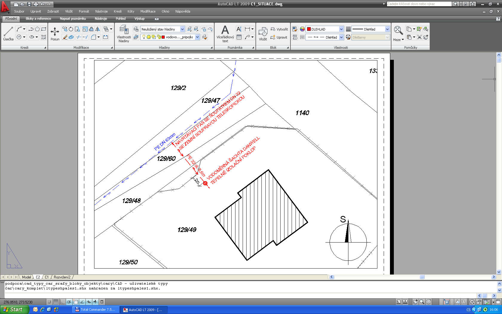Click the pan hand icon in status bar

tap(415, 302)
